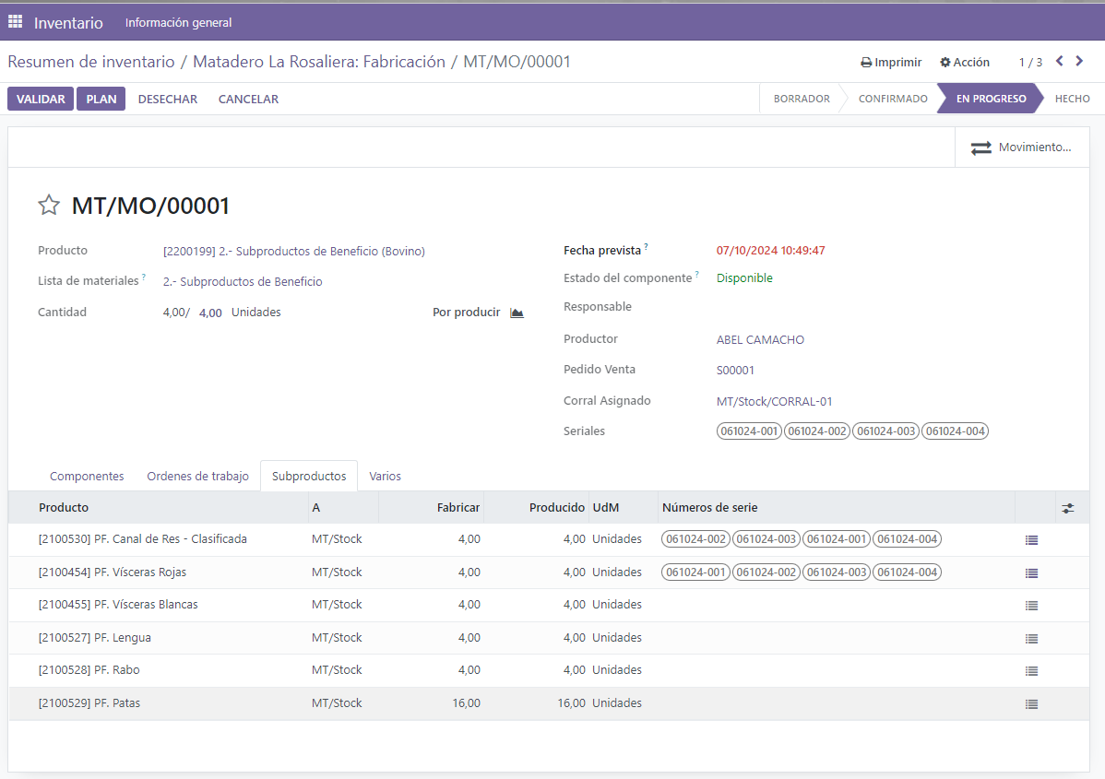Open Movimiento stat button

1021,148
